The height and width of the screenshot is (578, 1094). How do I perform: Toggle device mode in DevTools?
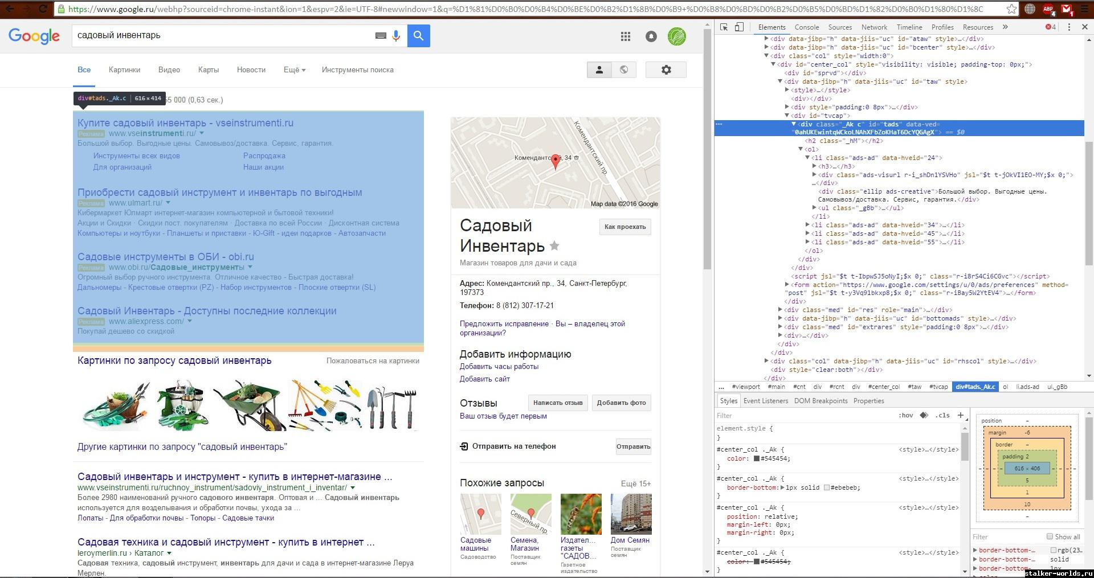pyautogui.click(x=739, y=27)
